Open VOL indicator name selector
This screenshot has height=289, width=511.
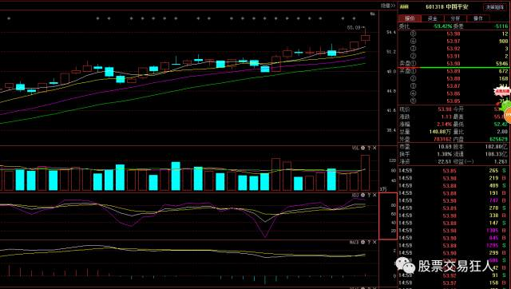click(x=355, y=148)
